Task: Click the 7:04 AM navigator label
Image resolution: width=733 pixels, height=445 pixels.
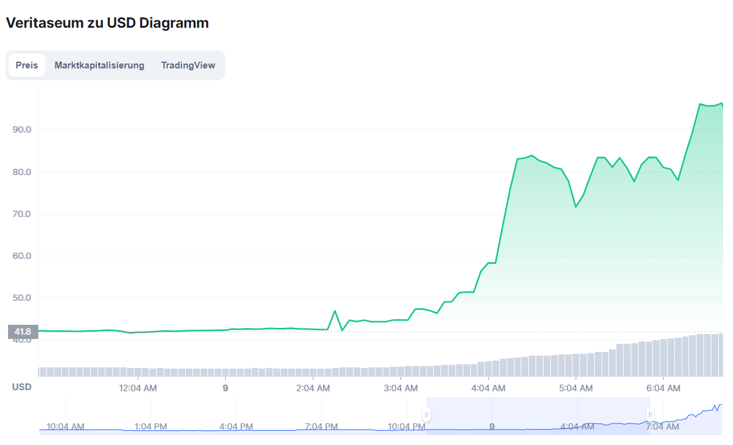Action: click(x=663, y=427)
